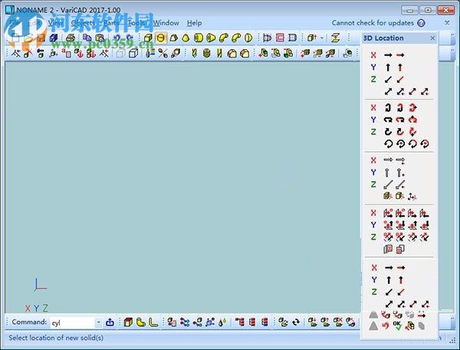Expand the Command history dropdown
Viewport: 460px width, 350px height.
99,322
